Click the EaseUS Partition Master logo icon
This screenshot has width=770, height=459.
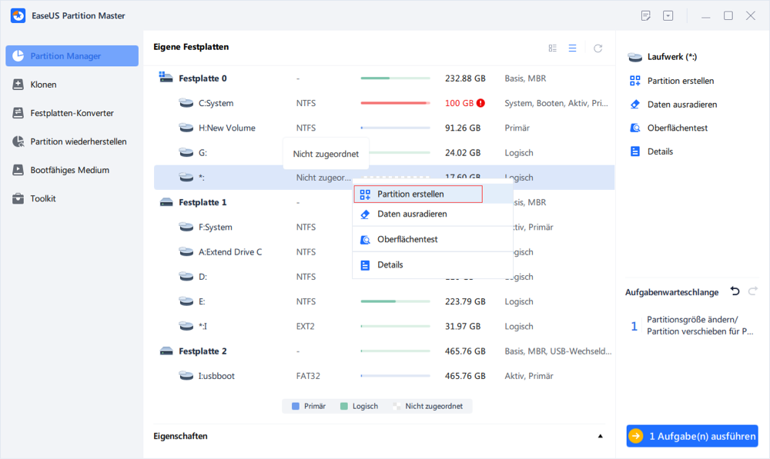[18, 15]
